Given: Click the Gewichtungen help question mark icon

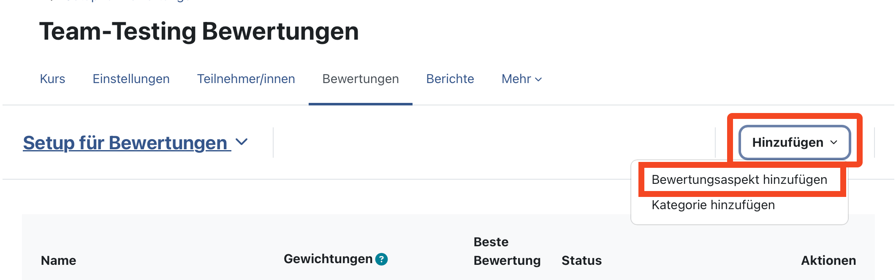Looking at the screenshot, I should pyautogui.click(x=381, y=259).
